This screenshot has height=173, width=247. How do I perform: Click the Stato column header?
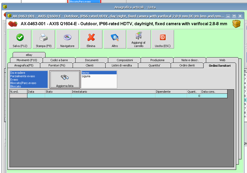[58, 92]
